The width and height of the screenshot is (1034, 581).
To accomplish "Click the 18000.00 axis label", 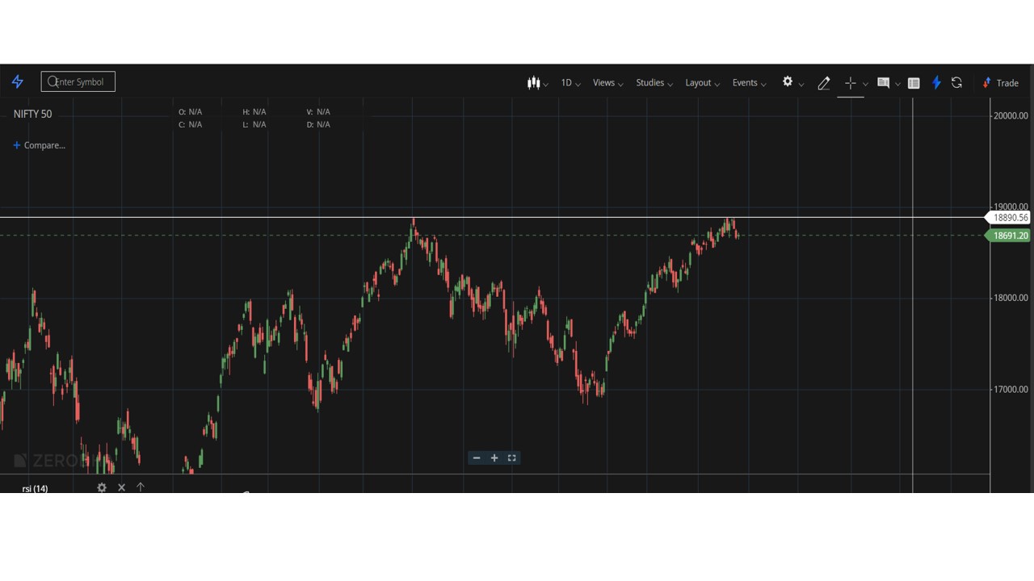I will tap(1011, 298).
